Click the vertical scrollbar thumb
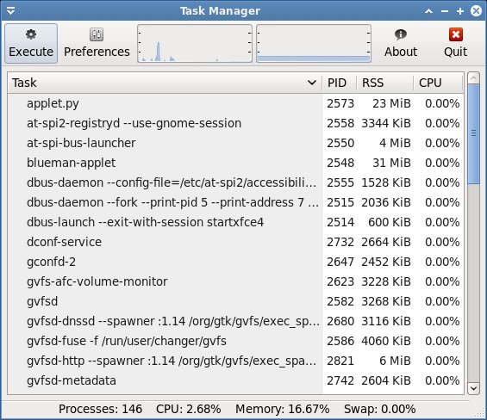This screenshot has height=420, width=487. [474, 133]
